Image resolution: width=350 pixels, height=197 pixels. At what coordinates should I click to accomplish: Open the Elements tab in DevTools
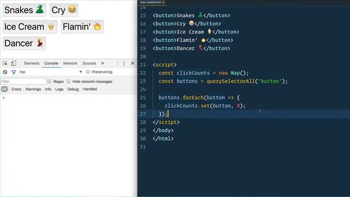(x=32, y=63)
